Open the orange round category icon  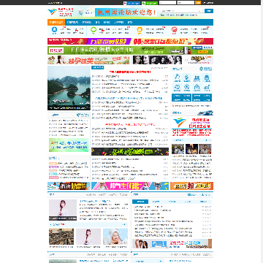[140, 30]
